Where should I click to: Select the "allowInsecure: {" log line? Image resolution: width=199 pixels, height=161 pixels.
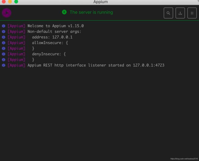50,43
